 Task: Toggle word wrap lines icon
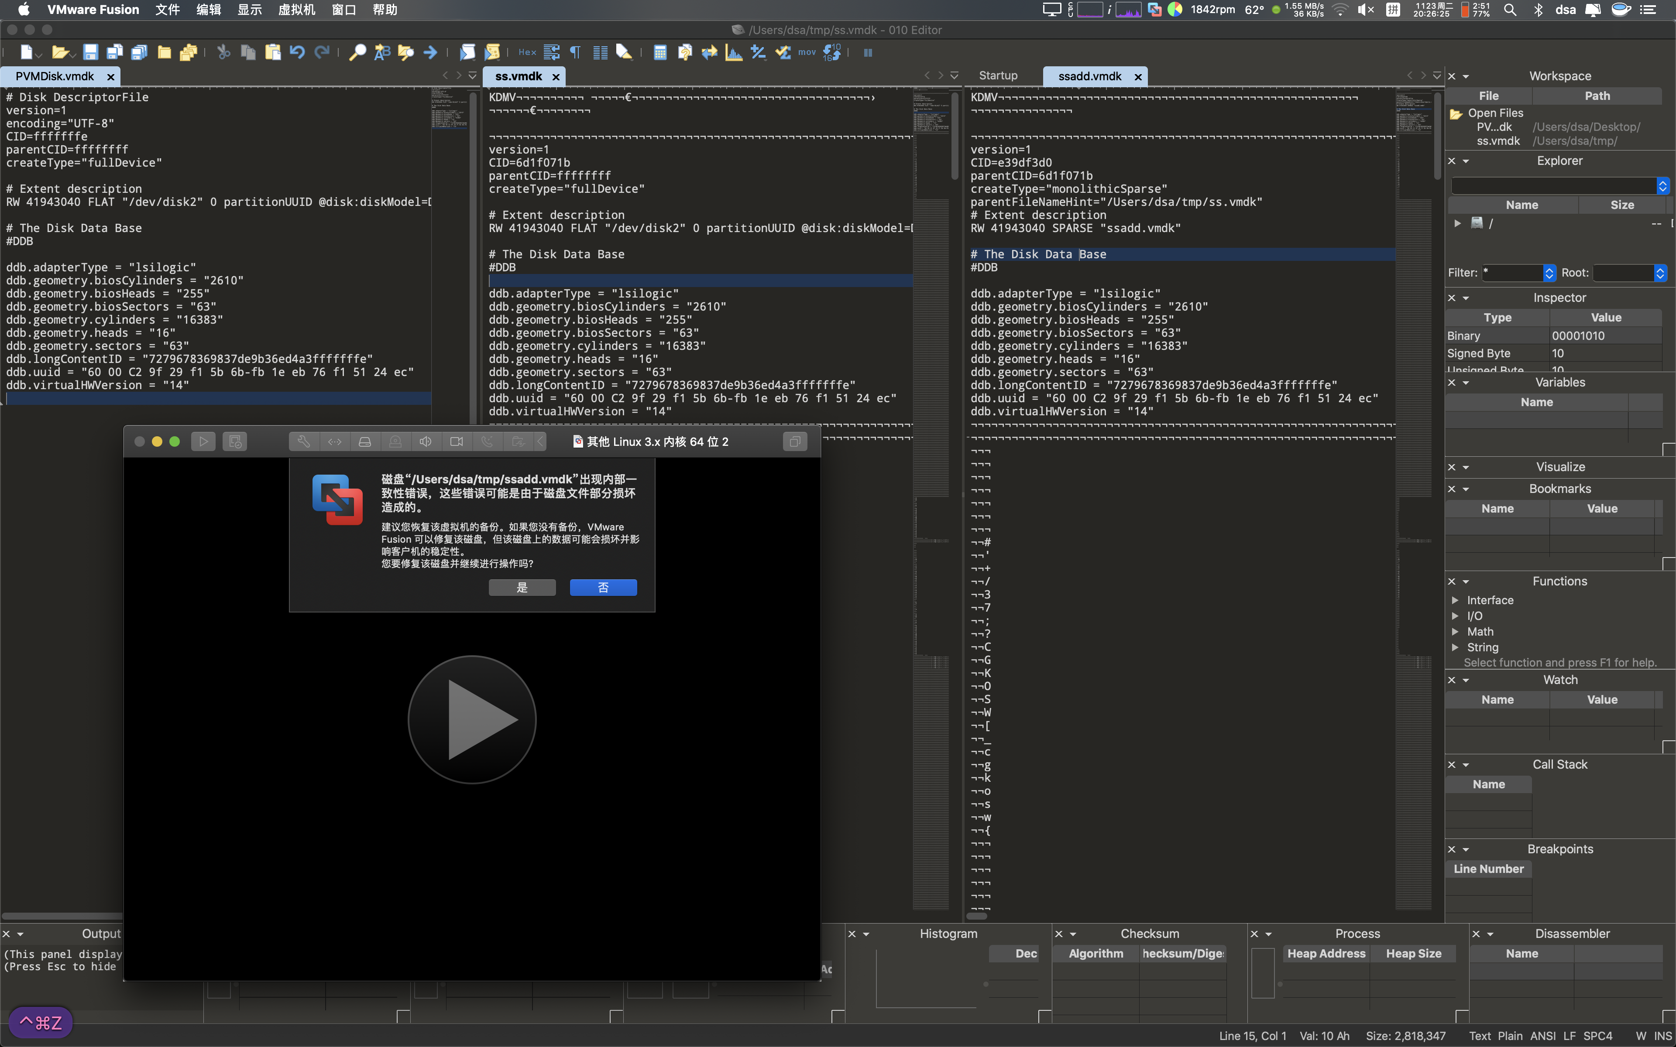pyautogui.click(x=552, y=52)
